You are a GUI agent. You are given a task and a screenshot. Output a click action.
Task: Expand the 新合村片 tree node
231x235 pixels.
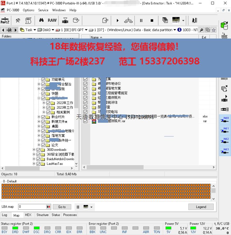(39, 117)
